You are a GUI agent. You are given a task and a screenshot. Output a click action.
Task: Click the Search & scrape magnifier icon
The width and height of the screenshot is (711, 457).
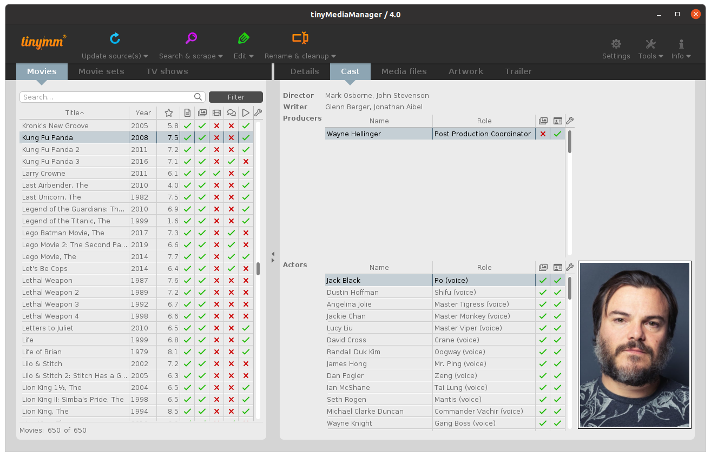pyautogui.click(x=191, y=38)
